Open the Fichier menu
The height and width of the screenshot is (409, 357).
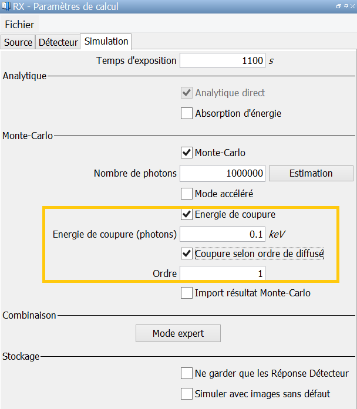click(19, 25)
